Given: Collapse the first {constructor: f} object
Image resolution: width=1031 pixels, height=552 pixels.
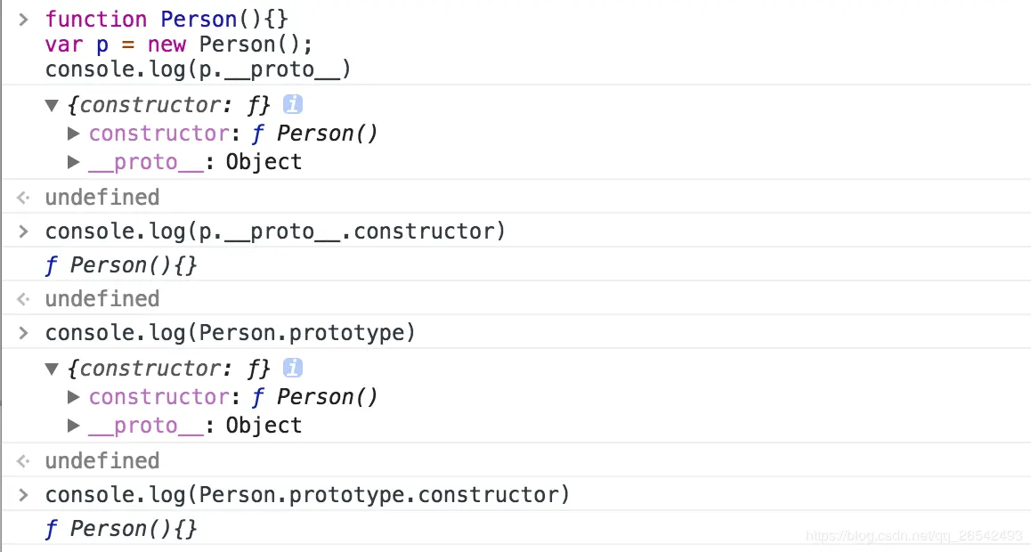Looking at the screenshot, I should click(52, 105).
